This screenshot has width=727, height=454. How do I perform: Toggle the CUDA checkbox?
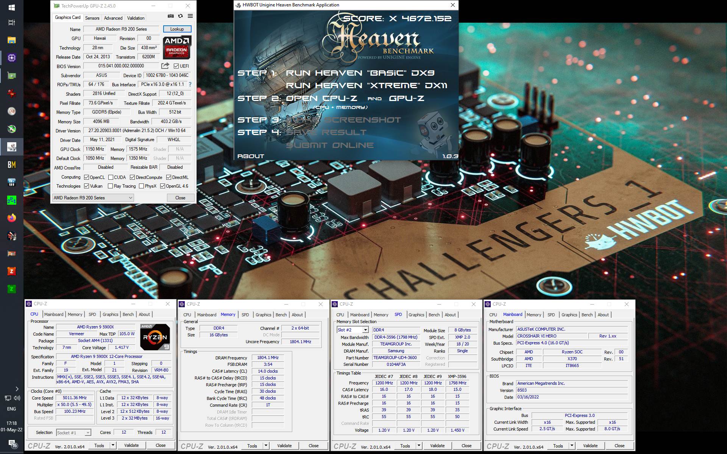(x=111, y=177)
